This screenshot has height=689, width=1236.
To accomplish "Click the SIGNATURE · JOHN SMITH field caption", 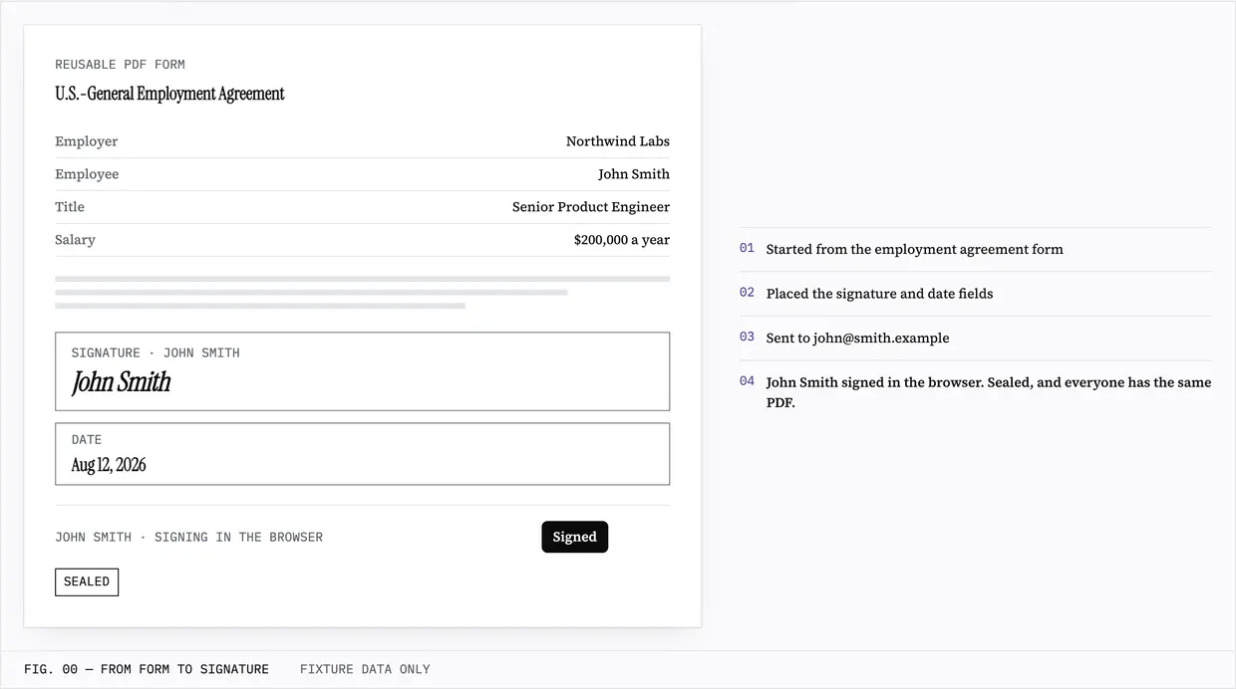I will 155,352.
